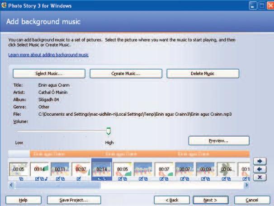Select the 00:14 thumbnail with the music note
This screenshot has width=274, height=206.
tap(39, 169)
